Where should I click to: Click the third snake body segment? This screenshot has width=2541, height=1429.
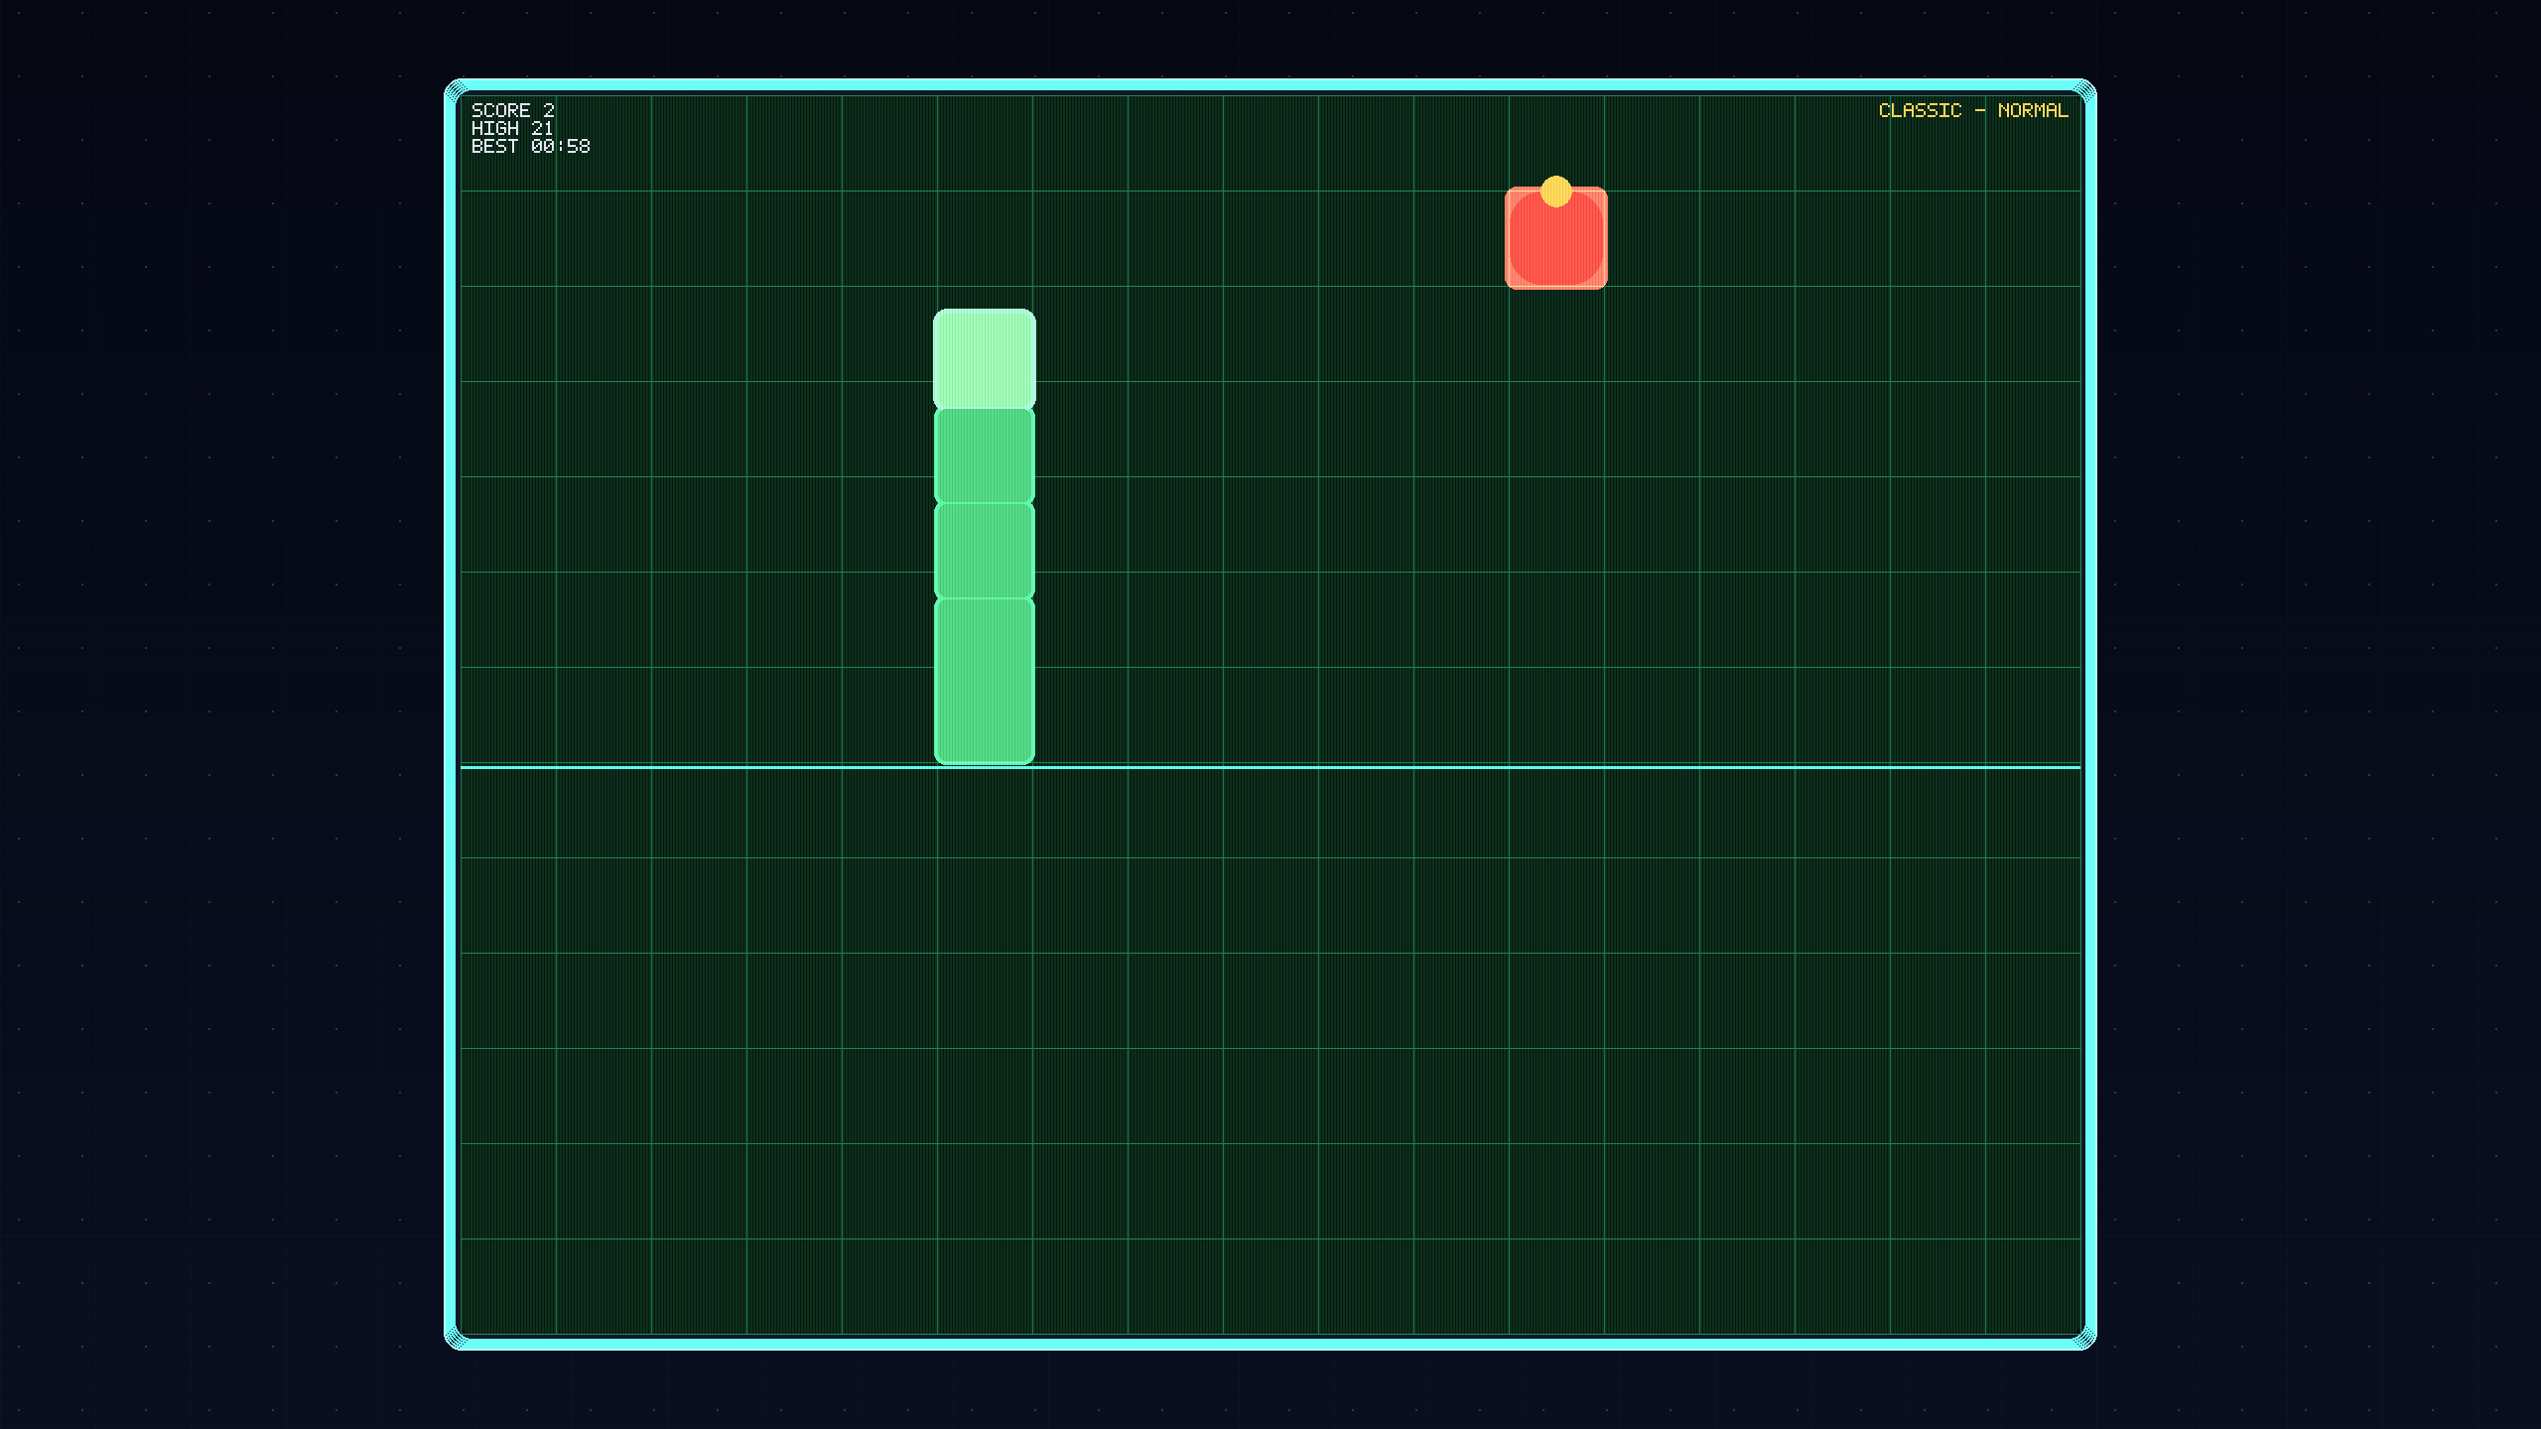click(x=984, y=551)
